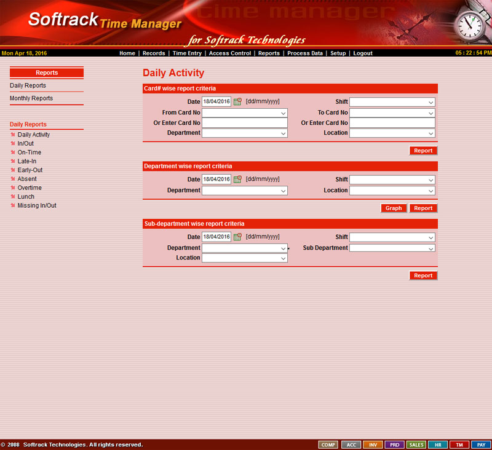492x450 pixels.
Task: Open calendar picker in Department wise criteria
Action: tap(237, 180)
